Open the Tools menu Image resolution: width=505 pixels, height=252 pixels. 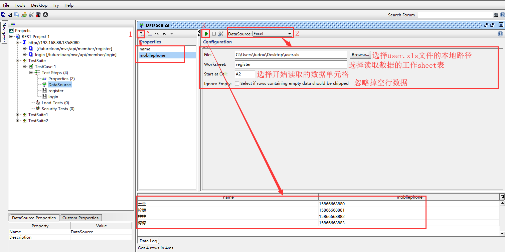point(20,5)
